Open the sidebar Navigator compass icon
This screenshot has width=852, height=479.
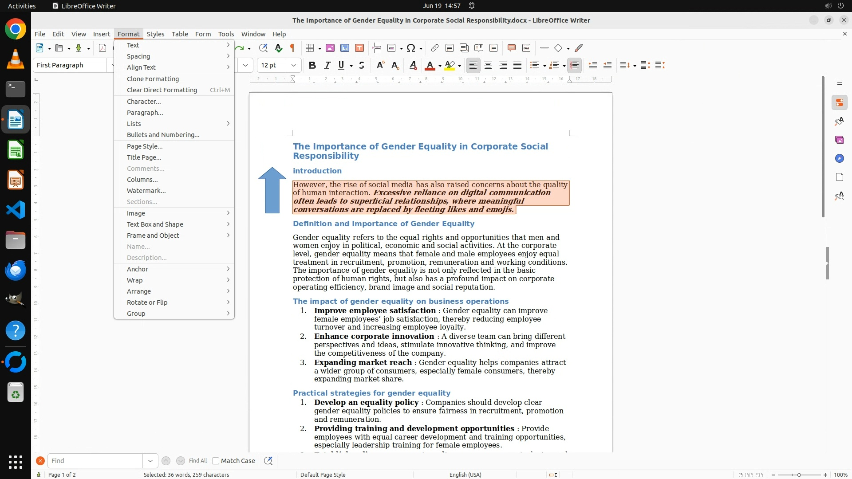point(839,158)
